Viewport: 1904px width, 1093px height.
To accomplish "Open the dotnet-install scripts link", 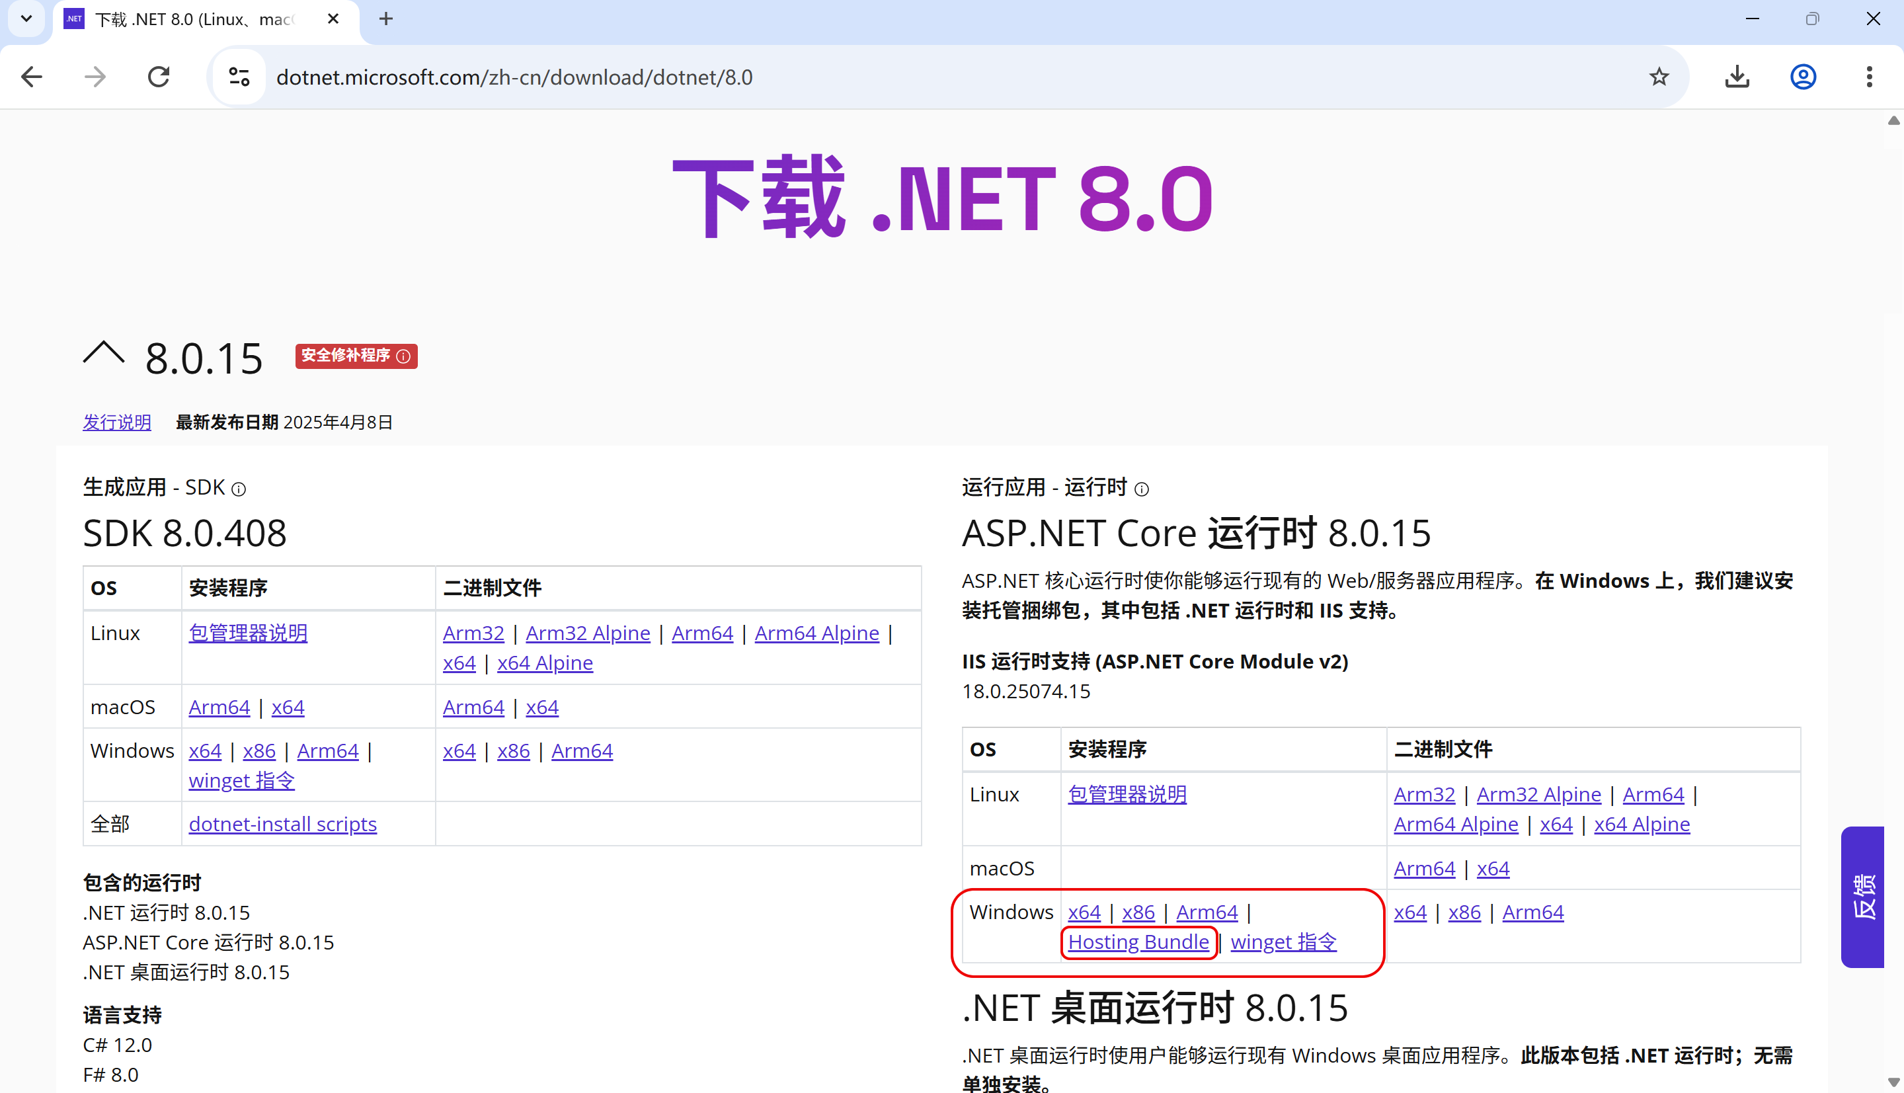I will tap(283, 825).
